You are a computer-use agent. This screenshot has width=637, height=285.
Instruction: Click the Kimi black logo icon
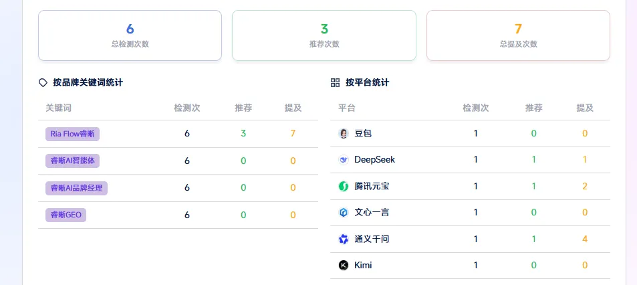tap(344, 265)
